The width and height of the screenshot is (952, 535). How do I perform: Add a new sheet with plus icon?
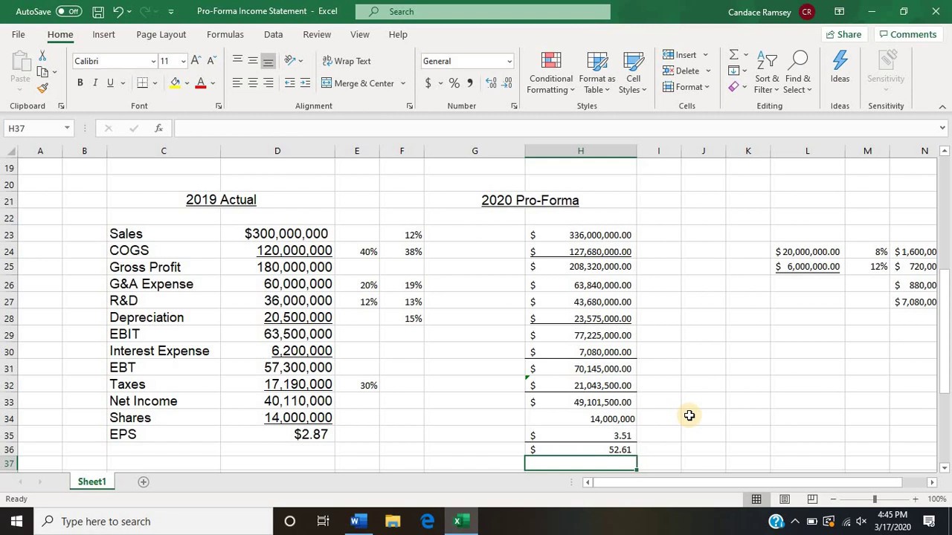tap(144, 481)
